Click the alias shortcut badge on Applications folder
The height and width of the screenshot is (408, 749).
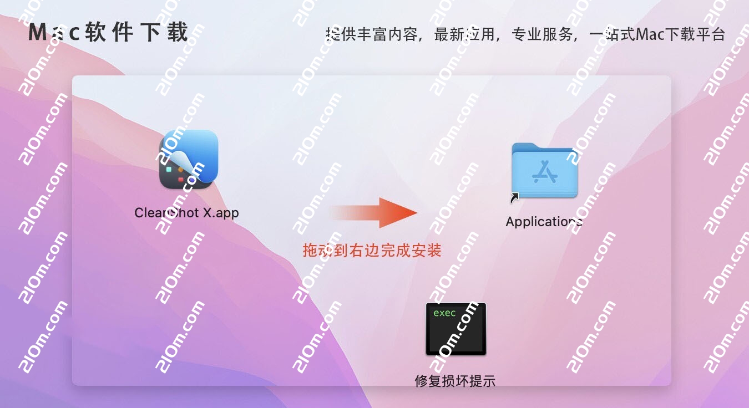pos(515,197)
